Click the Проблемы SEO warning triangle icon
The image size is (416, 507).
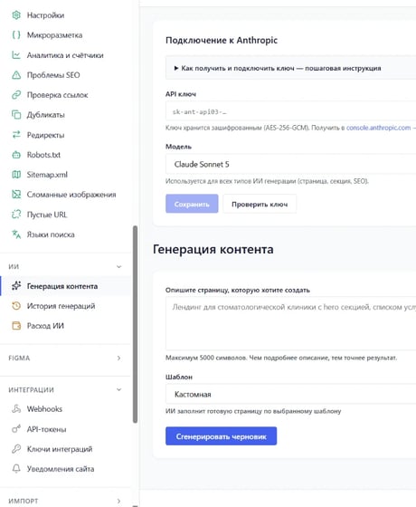pos(16,75)
